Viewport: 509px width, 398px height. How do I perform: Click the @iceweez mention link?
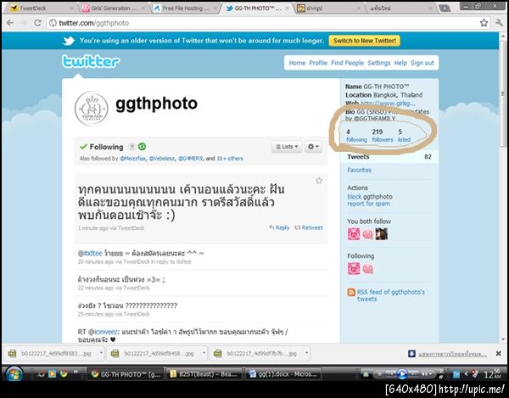(103, 332)
